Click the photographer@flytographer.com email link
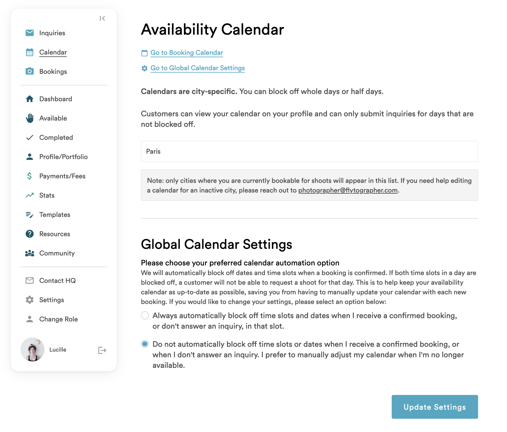This screenshot has width=507, height=432. click(348, 190)
